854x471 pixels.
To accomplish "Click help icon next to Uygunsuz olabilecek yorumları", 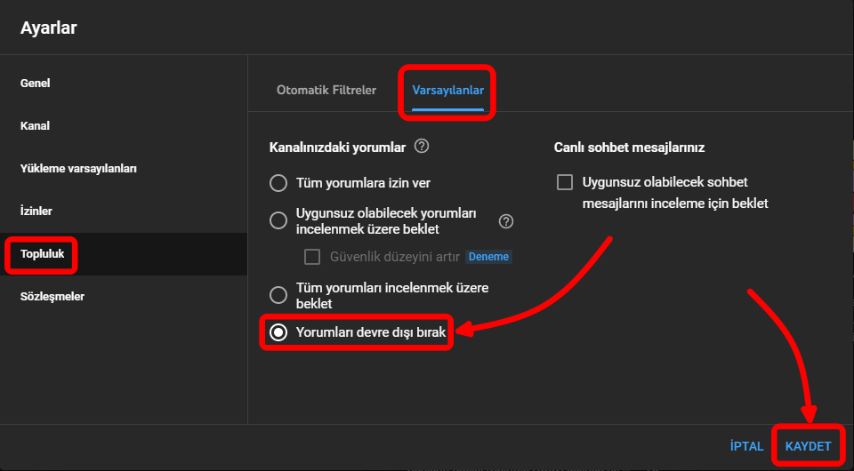I will pyautogui.click(x=506, y=221).
